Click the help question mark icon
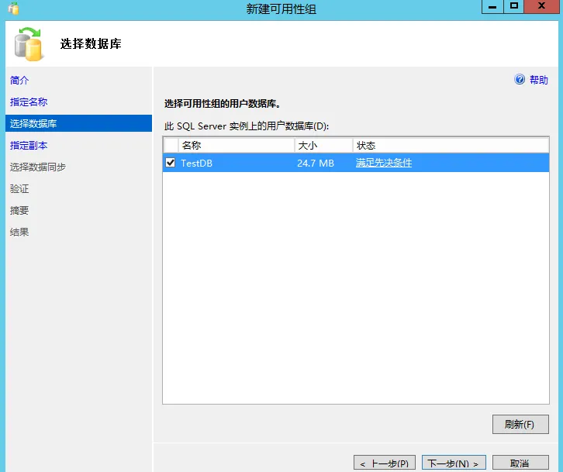 [520, 79]
